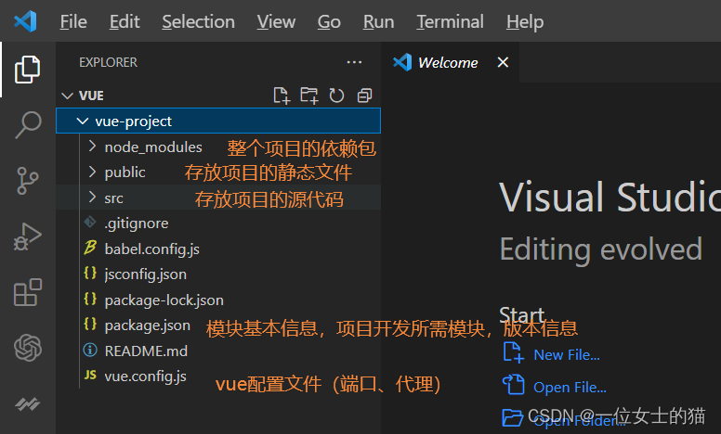This screenshot has width=721, height=434.
Task: Open the Search view icon
Action: pos(28,125)
